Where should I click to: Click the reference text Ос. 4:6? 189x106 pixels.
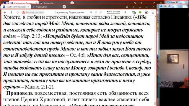point(77,55)
